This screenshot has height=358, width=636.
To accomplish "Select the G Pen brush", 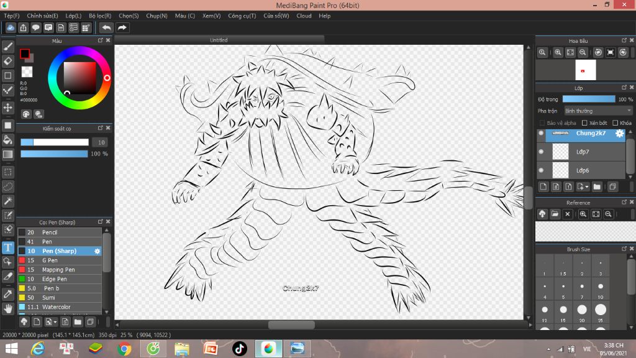I will [59, 260].
